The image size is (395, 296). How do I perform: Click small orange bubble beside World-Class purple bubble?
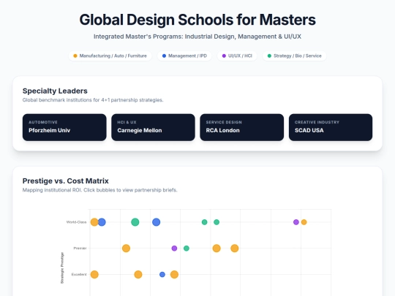click(x=304, y=222)
